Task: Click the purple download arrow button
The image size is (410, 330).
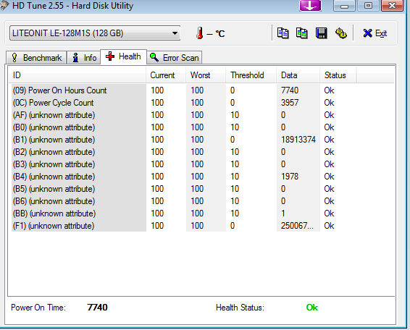Action: click(310, 6)
